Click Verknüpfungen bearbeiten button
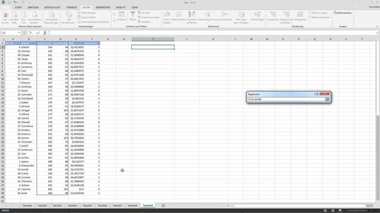Screen dimensions: 380x213 coord(94,22)
